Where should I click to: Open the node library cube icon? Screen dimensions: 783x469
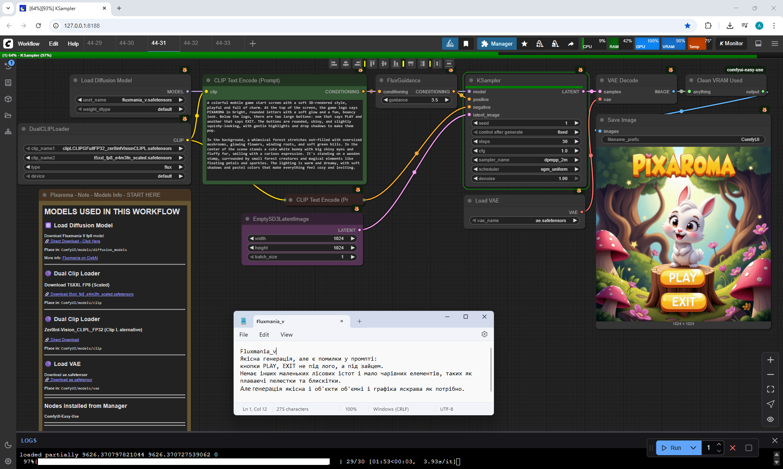coord(8,99)
